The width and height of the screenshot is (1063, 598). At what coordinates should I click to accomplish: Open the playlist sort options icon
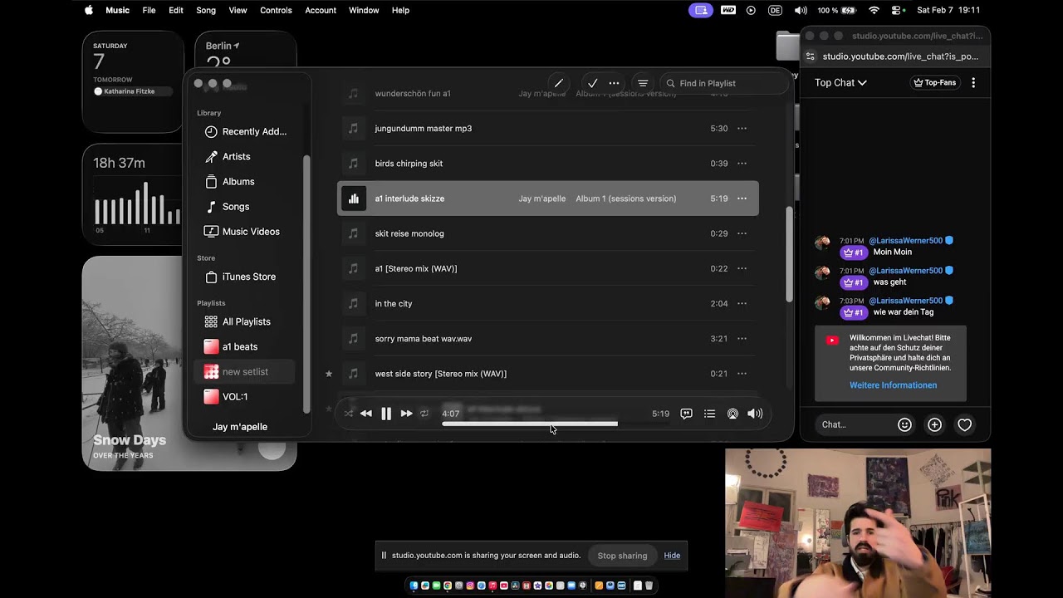click(643, 83)
